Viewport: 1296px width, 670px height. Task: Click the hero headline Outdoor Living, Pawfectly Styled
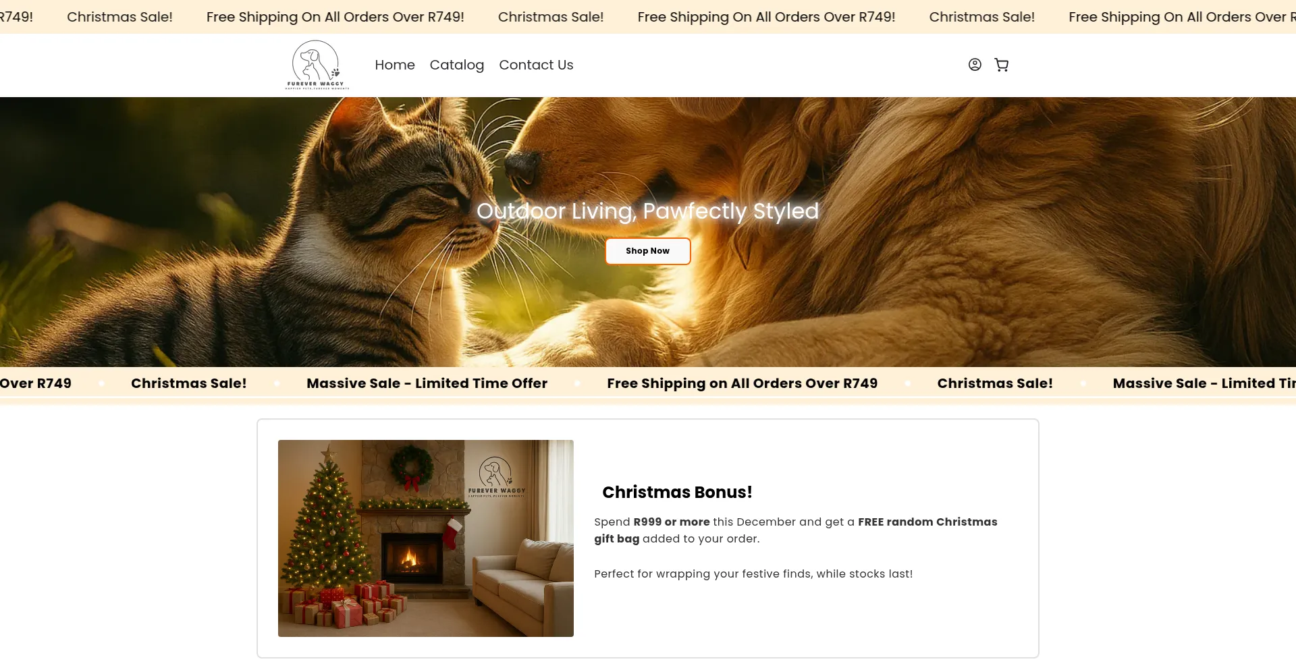tap(648, 211)
